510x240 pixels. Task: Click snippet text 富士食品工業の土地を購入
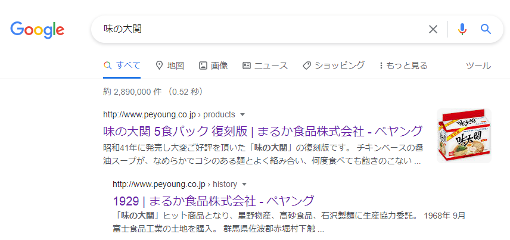[x=164, y=229]
